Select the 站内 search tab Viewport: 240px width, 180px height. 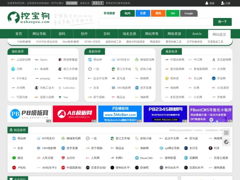tap(128, 13)
